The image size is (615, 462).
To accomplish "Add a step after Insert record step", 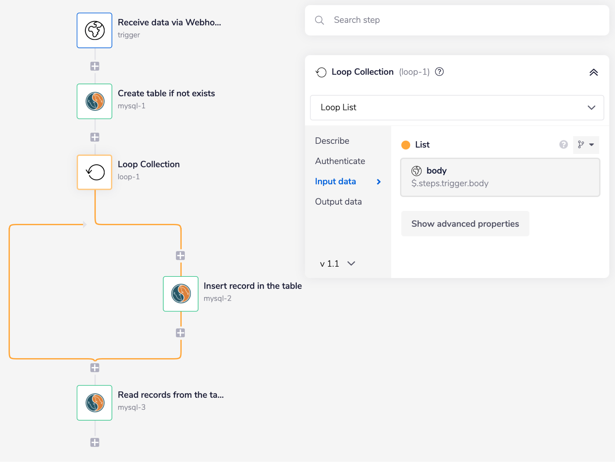I will [x=181, y=333].
